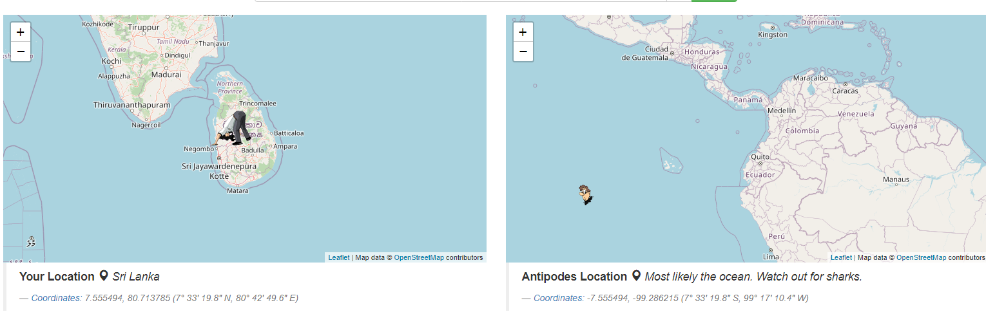
Task: Open the Leaflet link on left map
Action: 339,257
